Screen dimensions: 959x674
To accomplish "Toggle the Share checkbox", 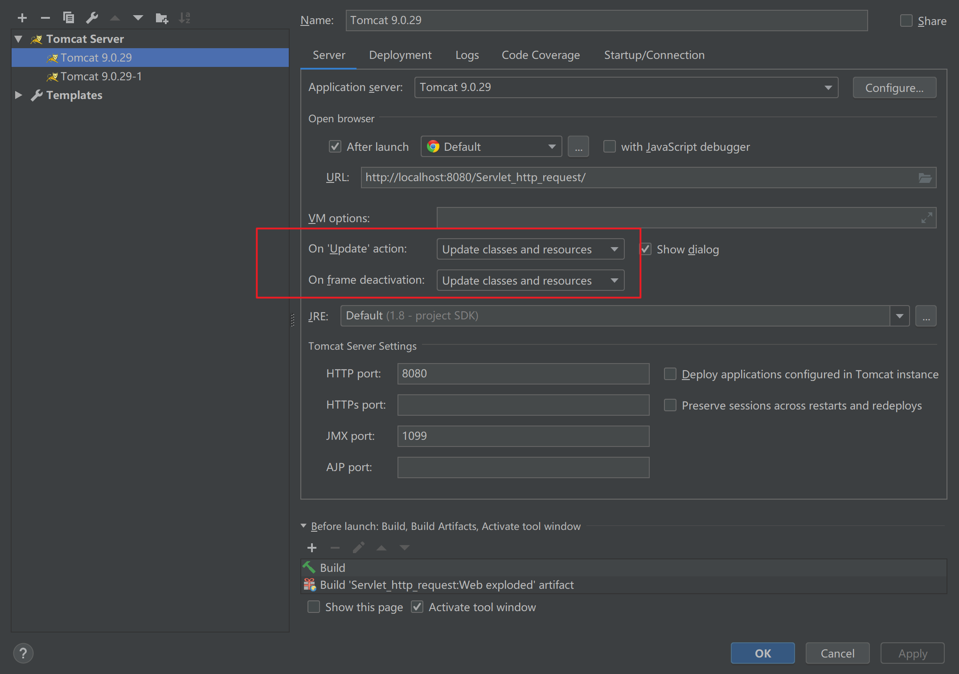I will click(x=906, y=21).
